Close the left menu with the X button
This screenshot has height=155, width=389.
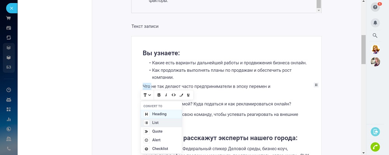[12, 8]
